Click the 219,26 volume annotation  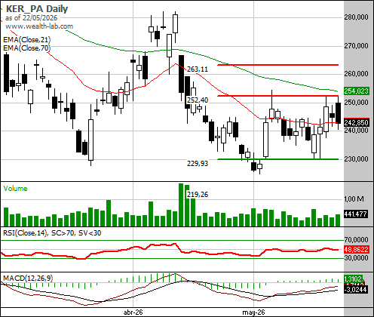tap(198, 195)
